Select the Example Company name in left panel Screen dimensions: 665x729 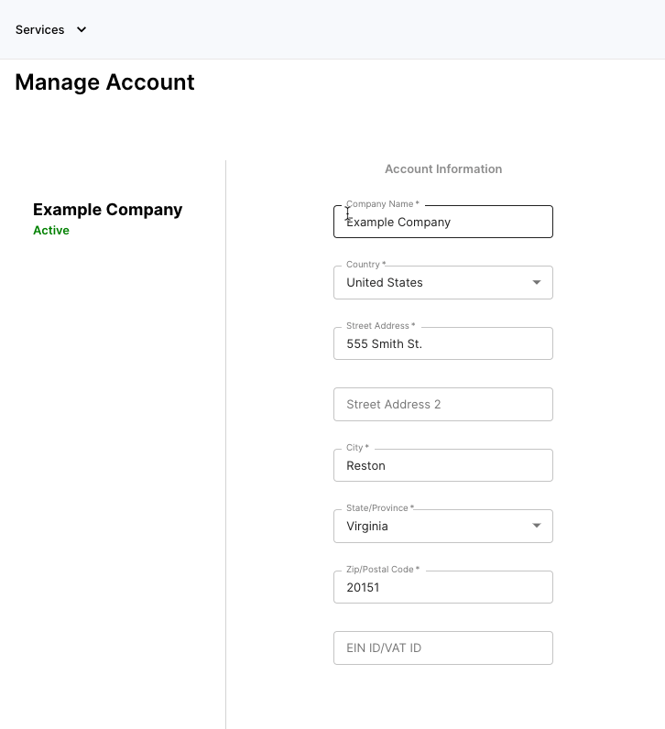point(107,210)
